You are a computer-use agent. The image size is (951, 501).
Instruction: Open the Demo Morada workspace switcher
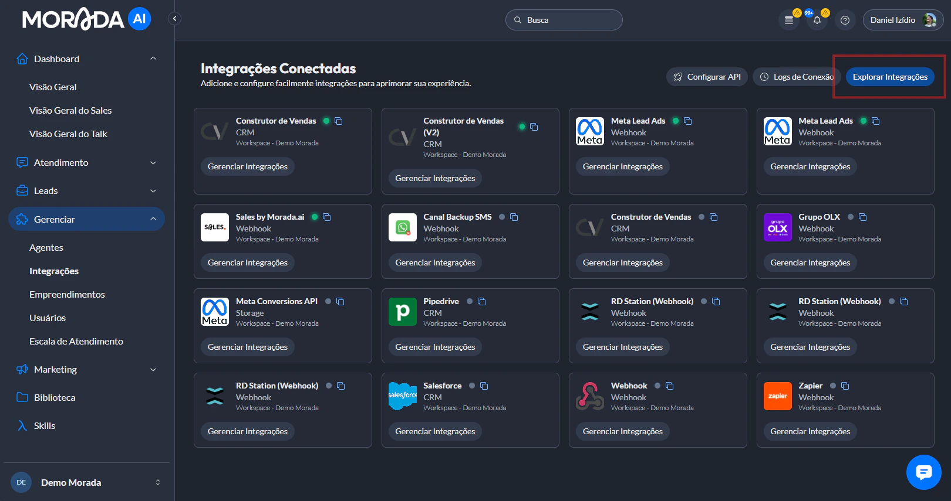click(86, 482)
